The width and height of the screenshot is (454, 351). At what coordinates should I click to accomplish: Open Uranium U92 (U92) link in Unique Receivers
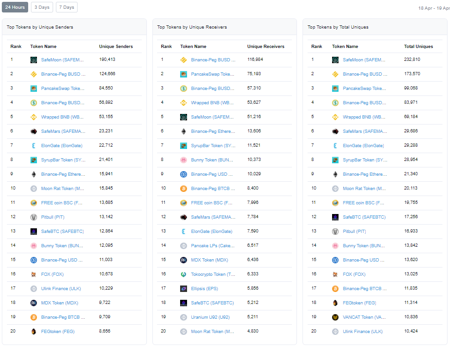[211, 317]
